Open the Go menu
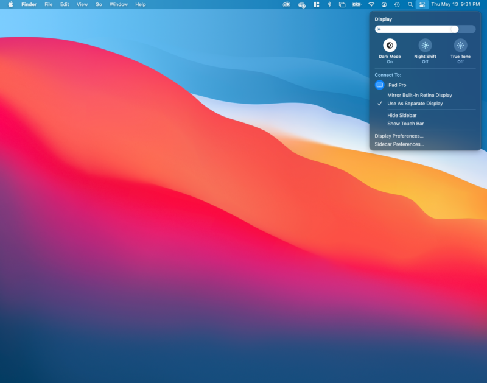 coord(99,4)
